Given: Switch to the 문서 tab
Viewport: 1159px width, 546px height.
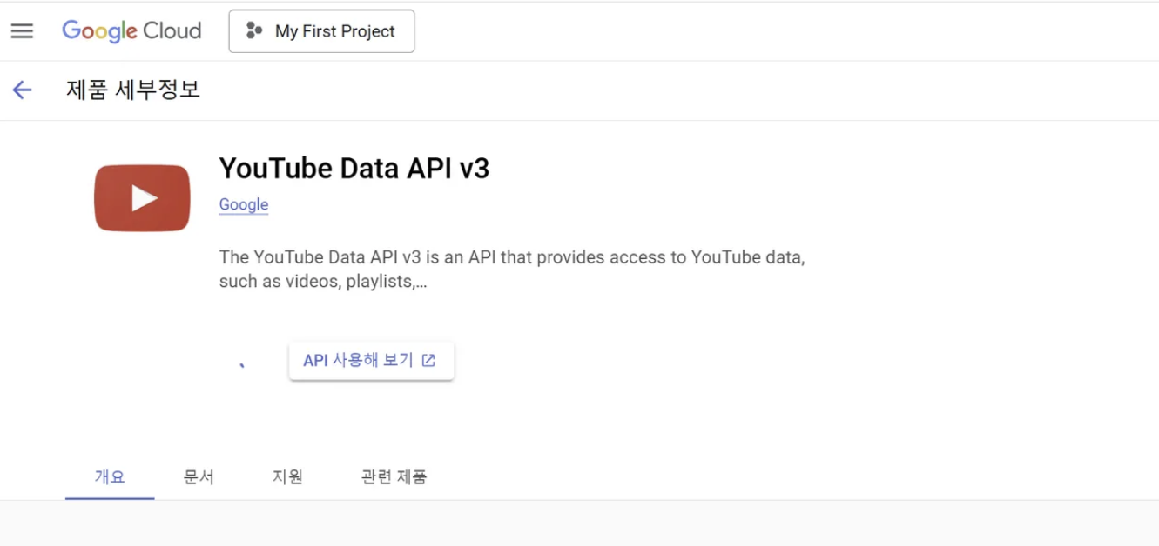Looking at the screenshot, I should tap(199, 476).
